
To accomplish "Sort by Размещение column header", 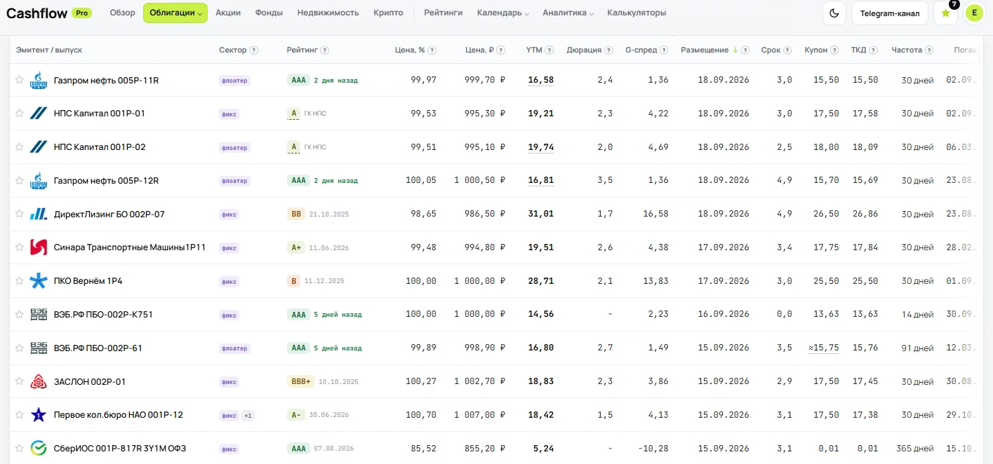I will click(705, 50).
